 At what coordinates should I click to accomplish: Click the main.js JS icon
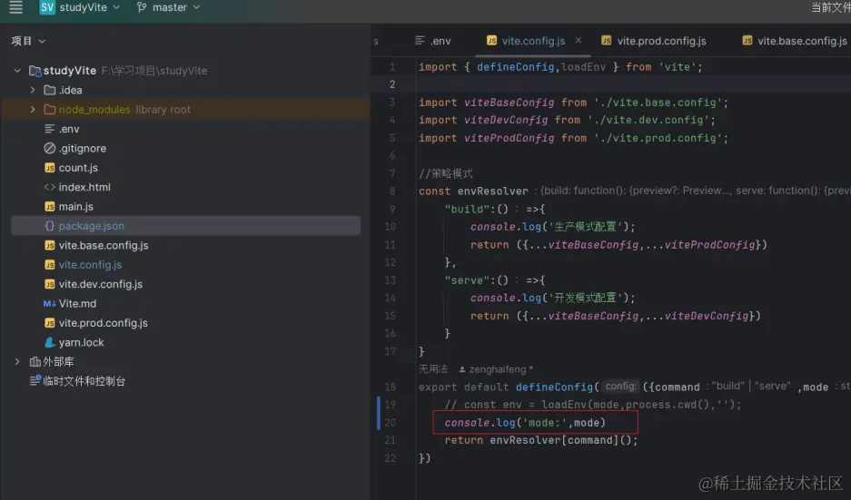point(49,207)
